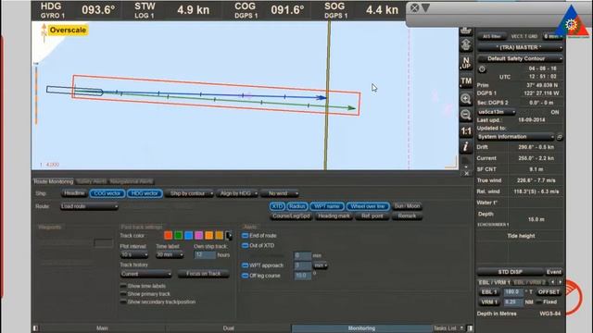Open the chart info (i) tool

[466, 146]
